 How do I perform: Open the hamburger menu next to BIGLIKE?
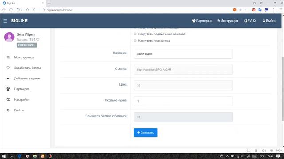coord(5,21)
